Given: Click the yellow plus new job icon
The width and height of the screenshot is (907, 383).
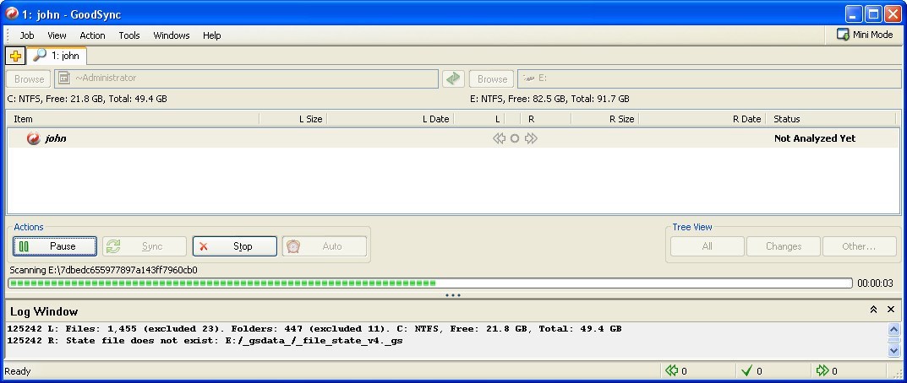Looking at the screenshot, I should [15, 56].
